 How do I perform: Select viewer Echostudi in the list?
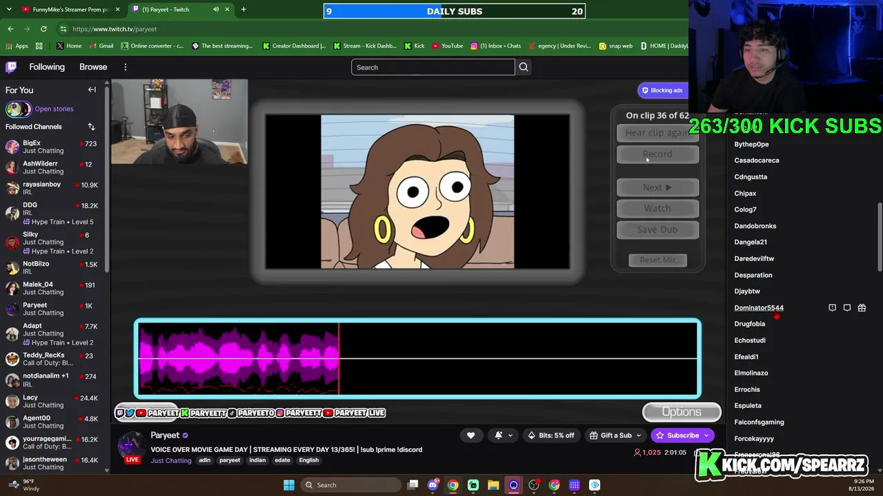click(750, 340)
